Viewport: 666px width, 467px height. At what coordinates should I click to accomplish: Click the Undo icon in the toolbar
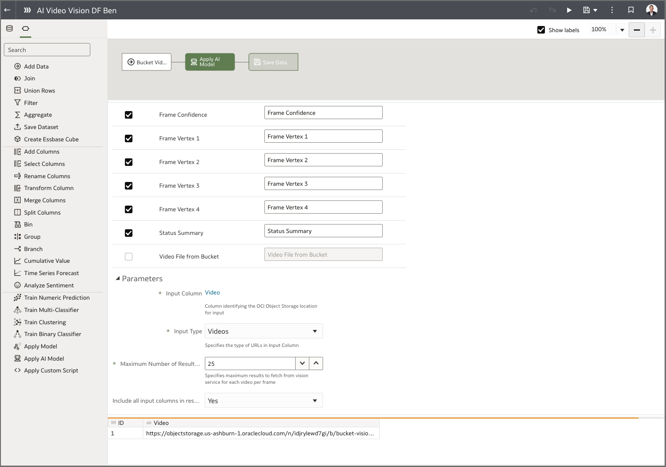tap(533, 10)
